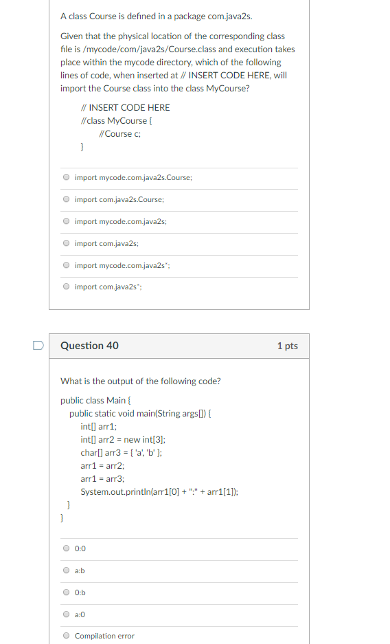Click the 'public class Main {' line
The image size is (390, 644).
(95, 401)
